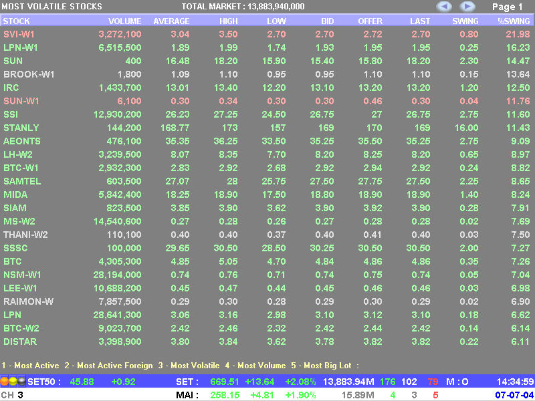Click the date 07-07-04
The image size is (535, 401).
pos(514,395)
